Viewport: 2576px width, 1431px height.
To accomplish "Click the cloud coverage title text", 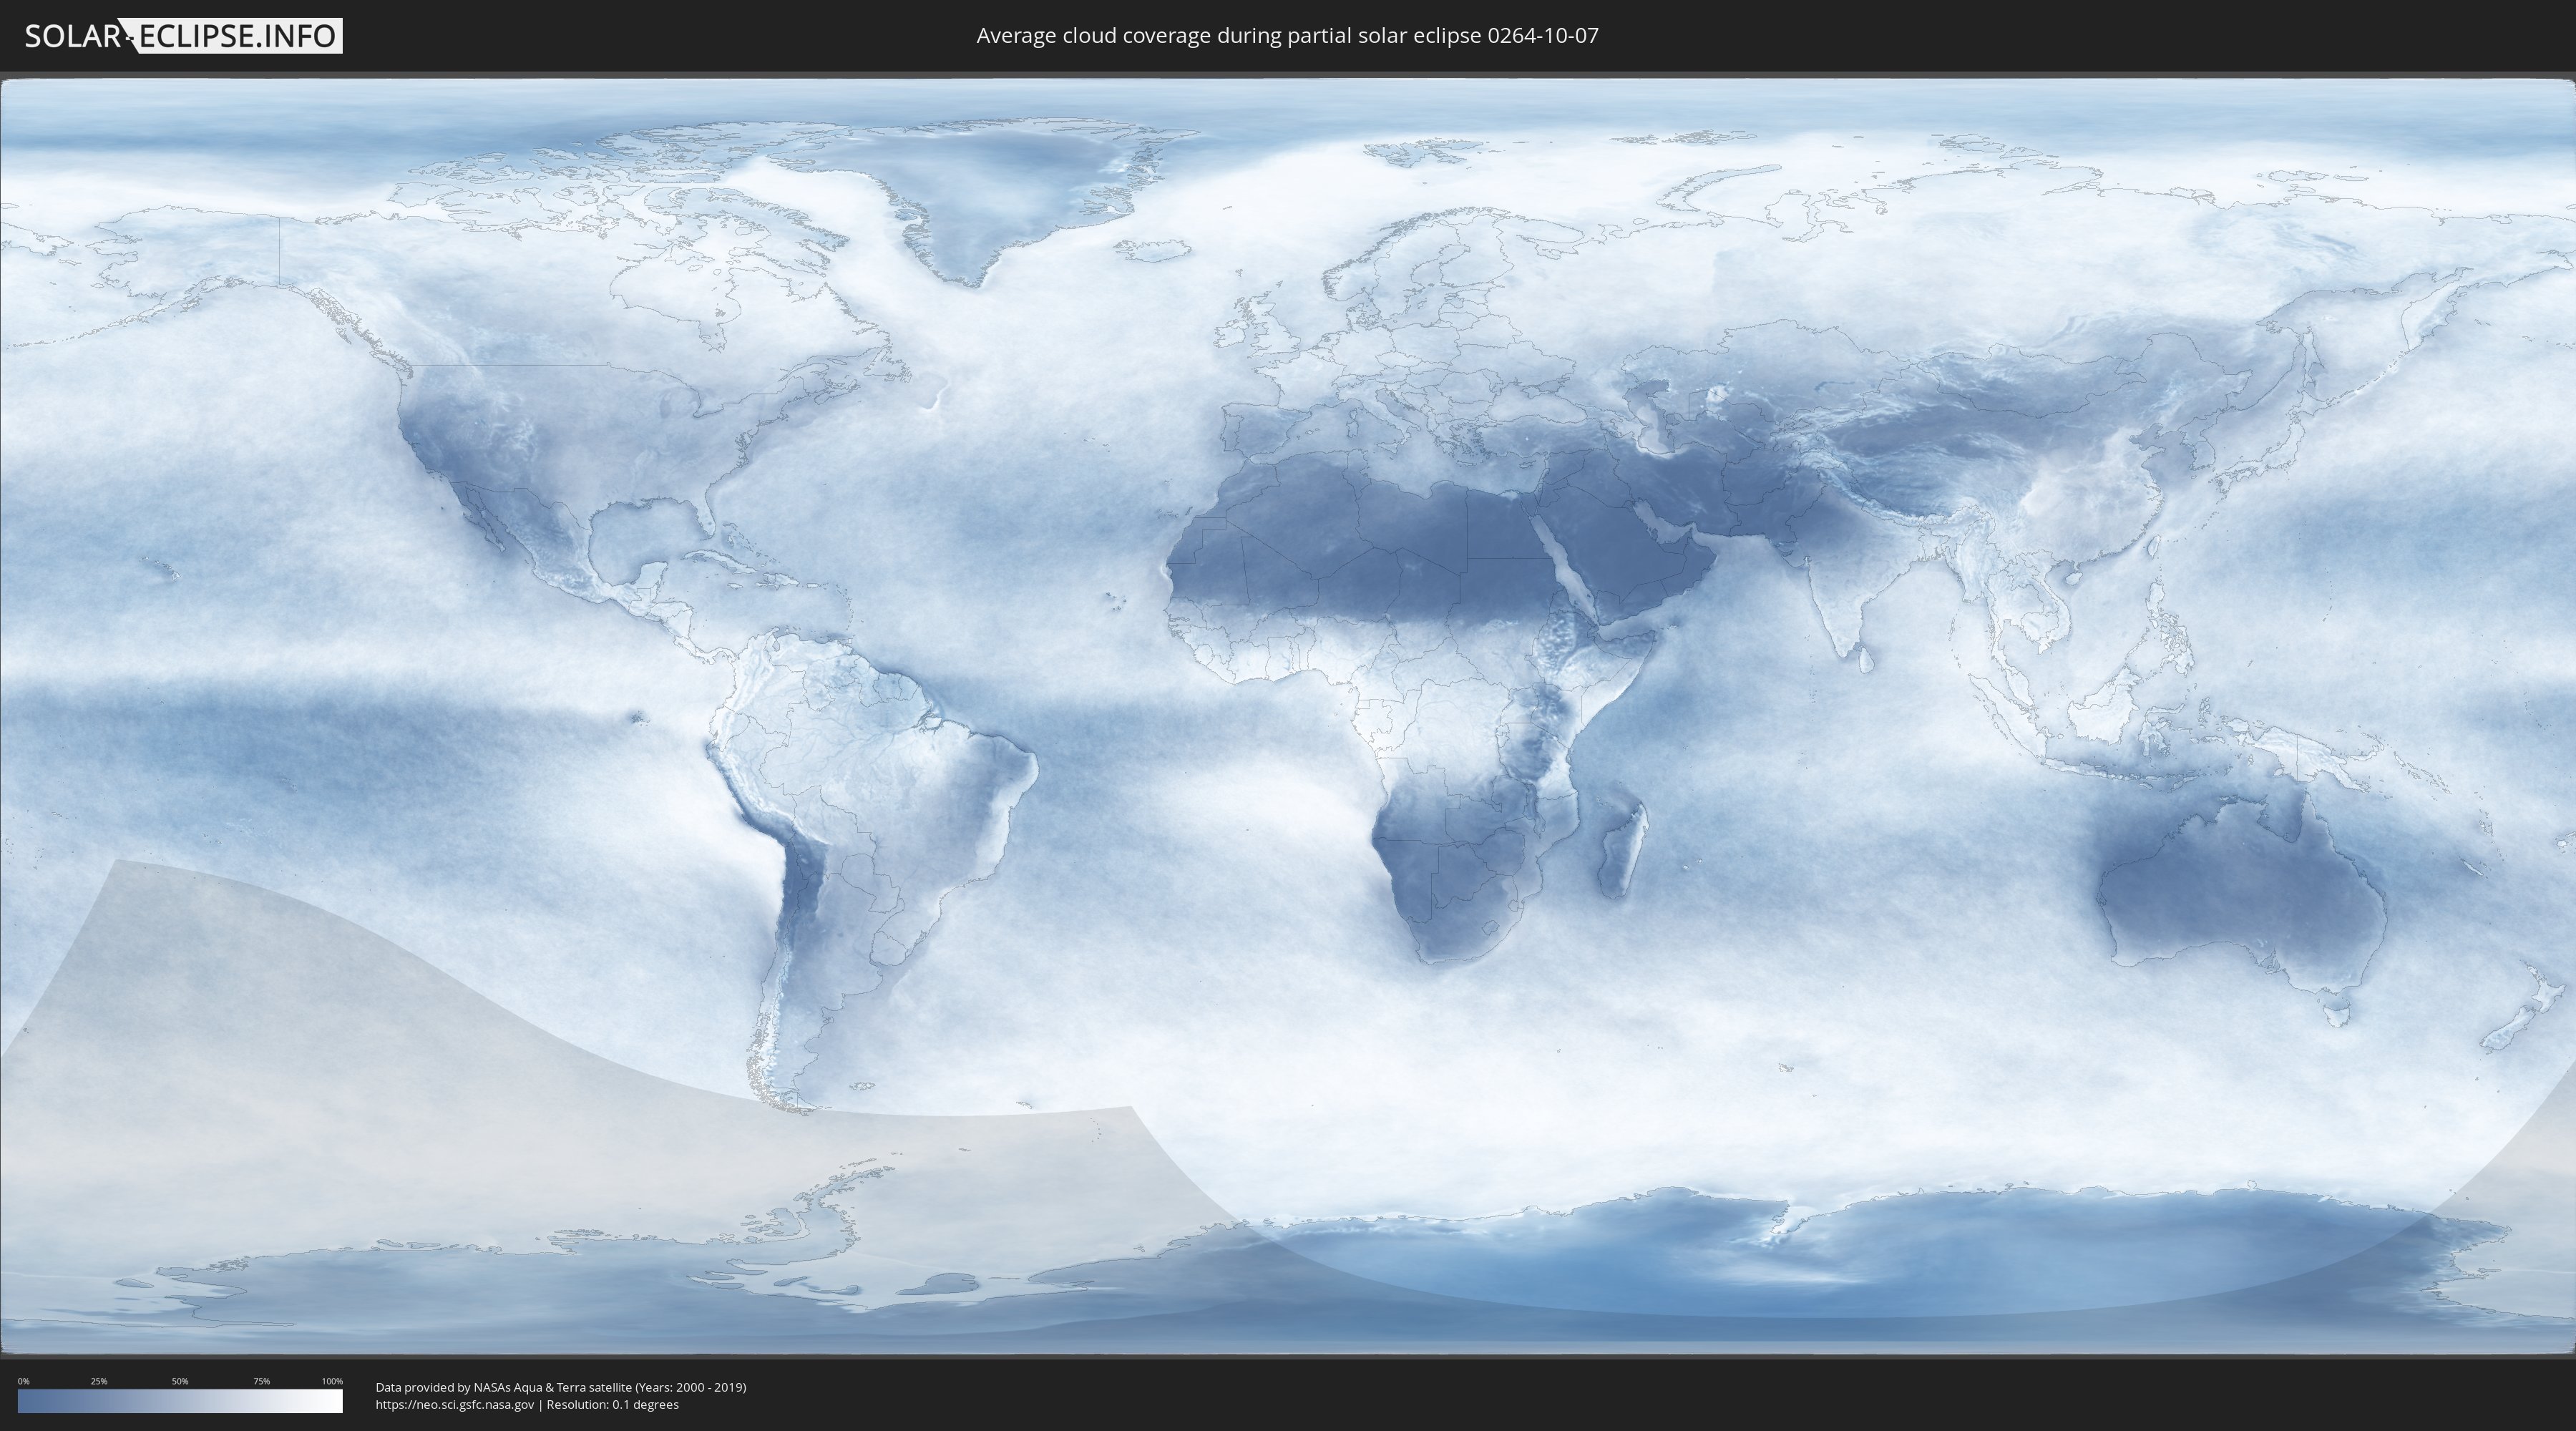I will click(x=1287, y=36).
